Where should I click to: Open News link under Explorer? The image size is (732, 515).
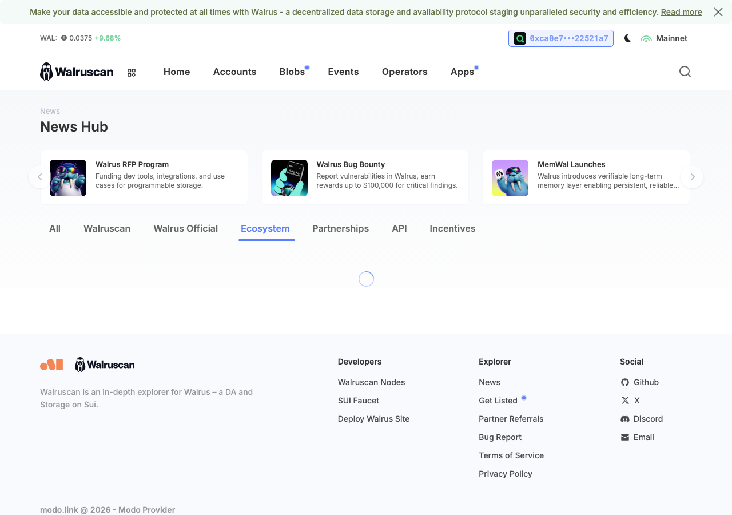[490, 382]
